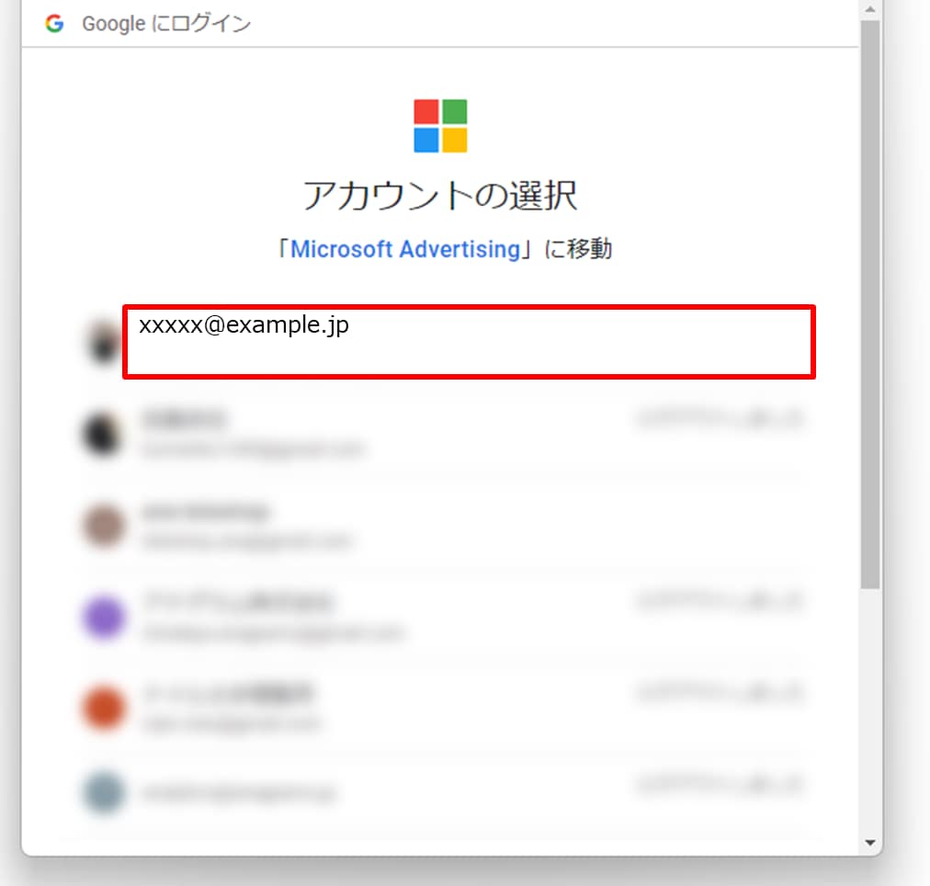
Task: Open the Microsoft Advertising link
Action: [x=404, y=249]
